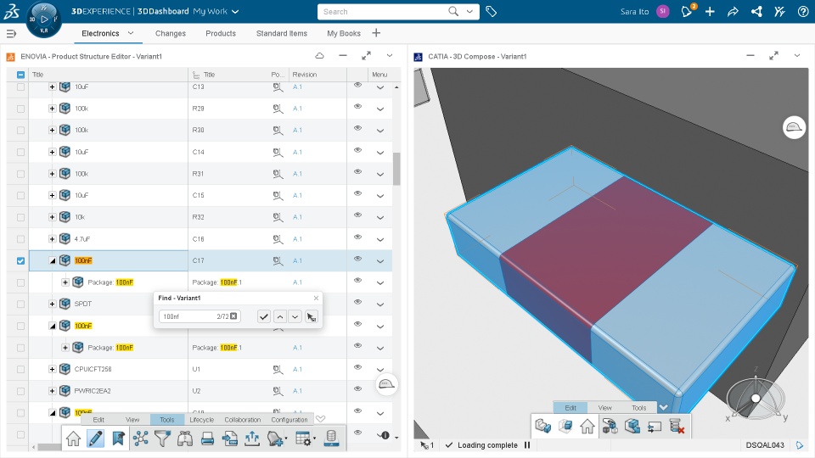The height and width of the screenshot is (458, 815).
Task: Click the remove list red X icon in CATIA
Action: [677, 427]
